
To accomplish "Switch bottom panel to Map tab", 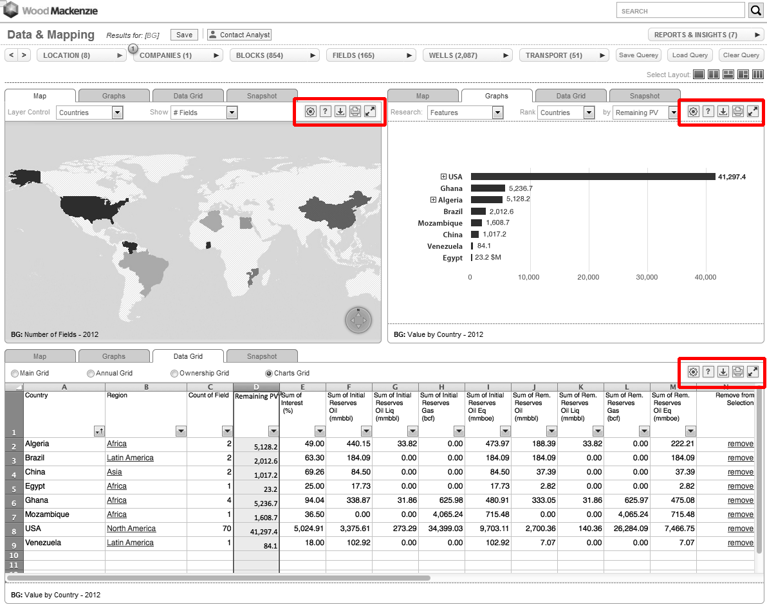I will [x=40, y=356].
